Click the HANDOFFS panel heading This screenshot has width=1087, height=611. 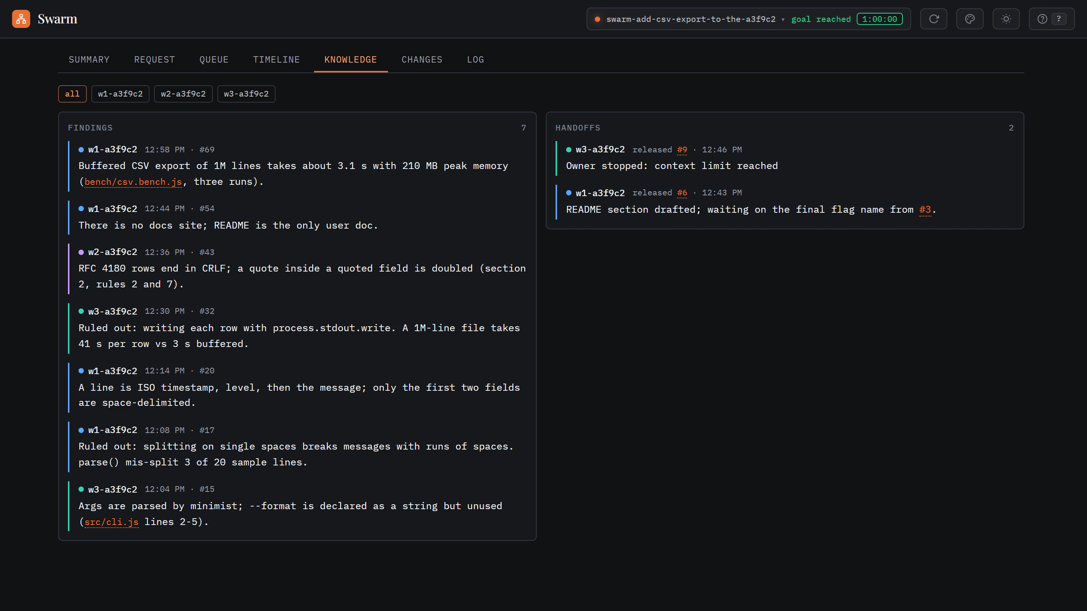click(578, 128)
